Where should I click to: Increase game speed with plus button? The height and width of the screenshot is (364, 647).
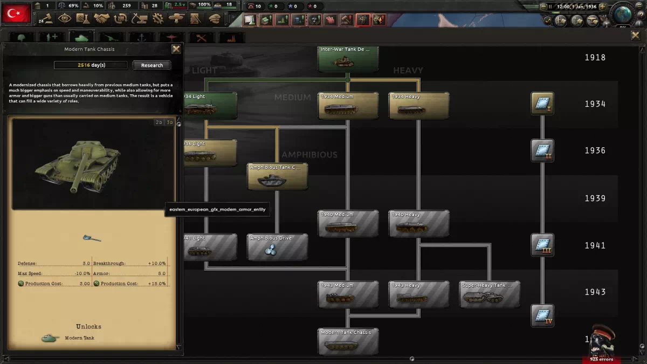pyautogui.click(x=602, y=7)
